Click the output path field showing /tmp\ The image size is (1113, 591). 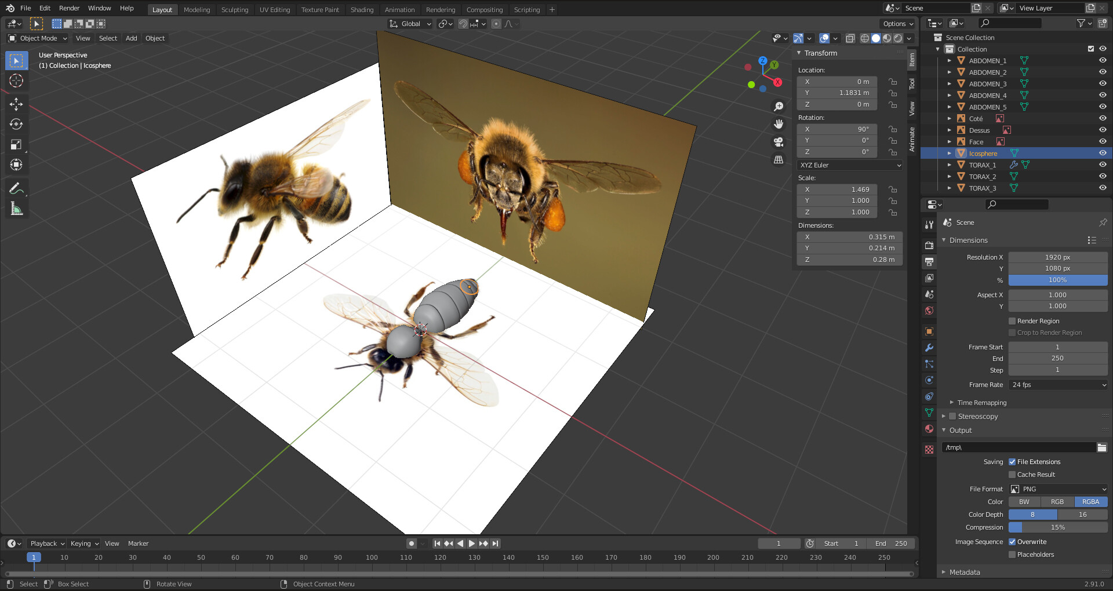coord(1019,447)
